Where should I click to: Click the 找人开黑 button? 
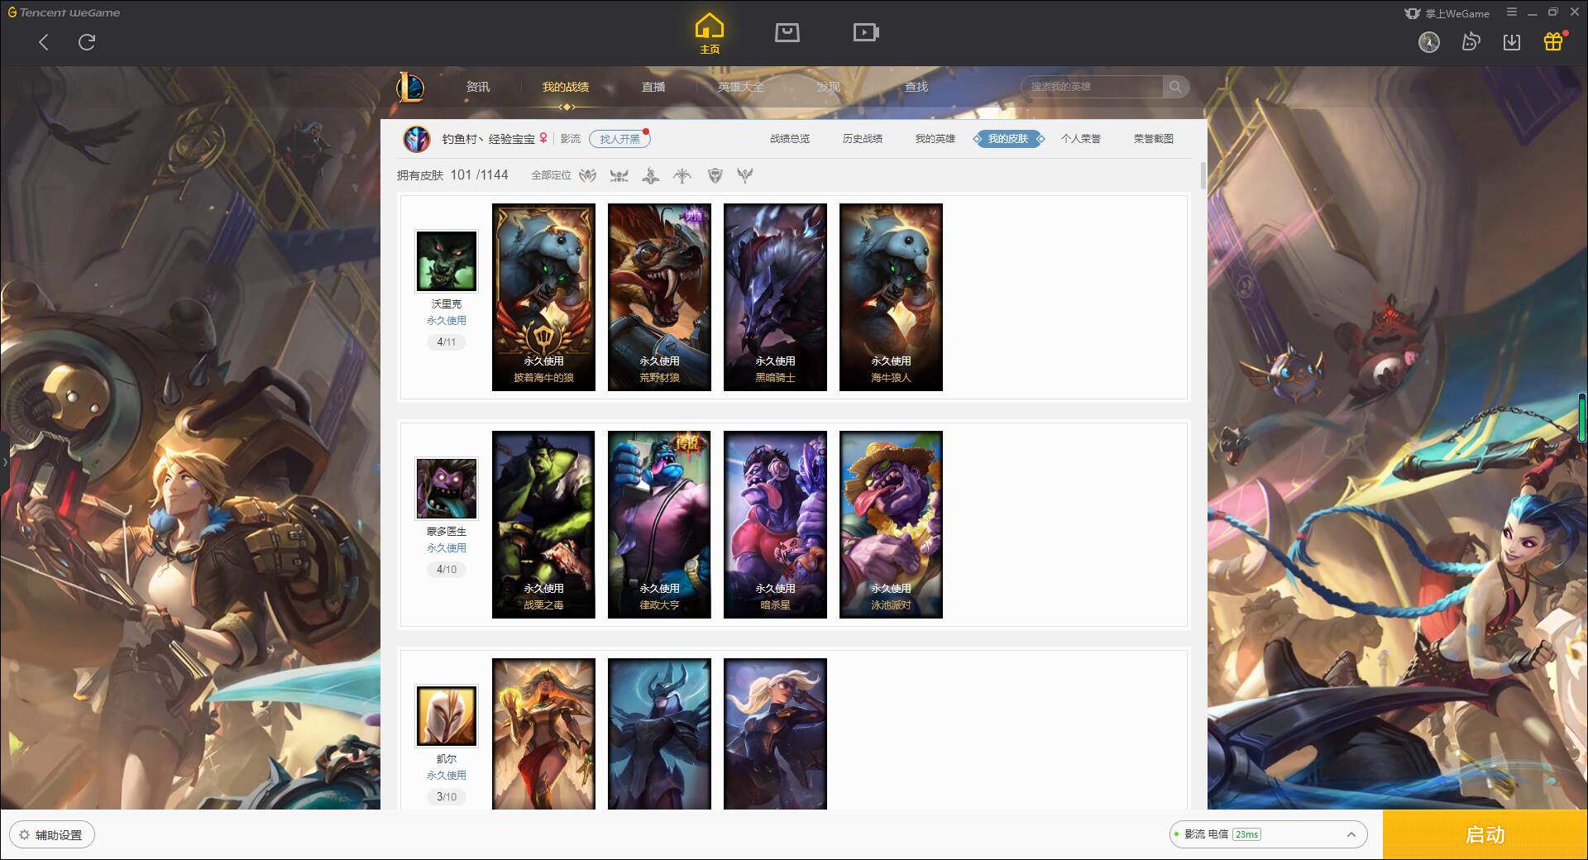pyautogui.click(x=619, y=139)
